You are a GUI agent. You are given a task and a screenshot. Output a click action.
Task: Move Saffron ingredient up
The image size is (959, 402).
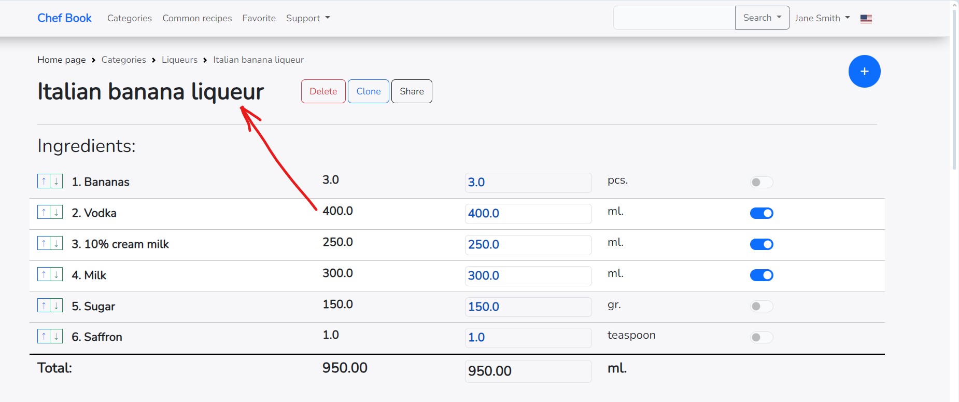click(44, 336)
